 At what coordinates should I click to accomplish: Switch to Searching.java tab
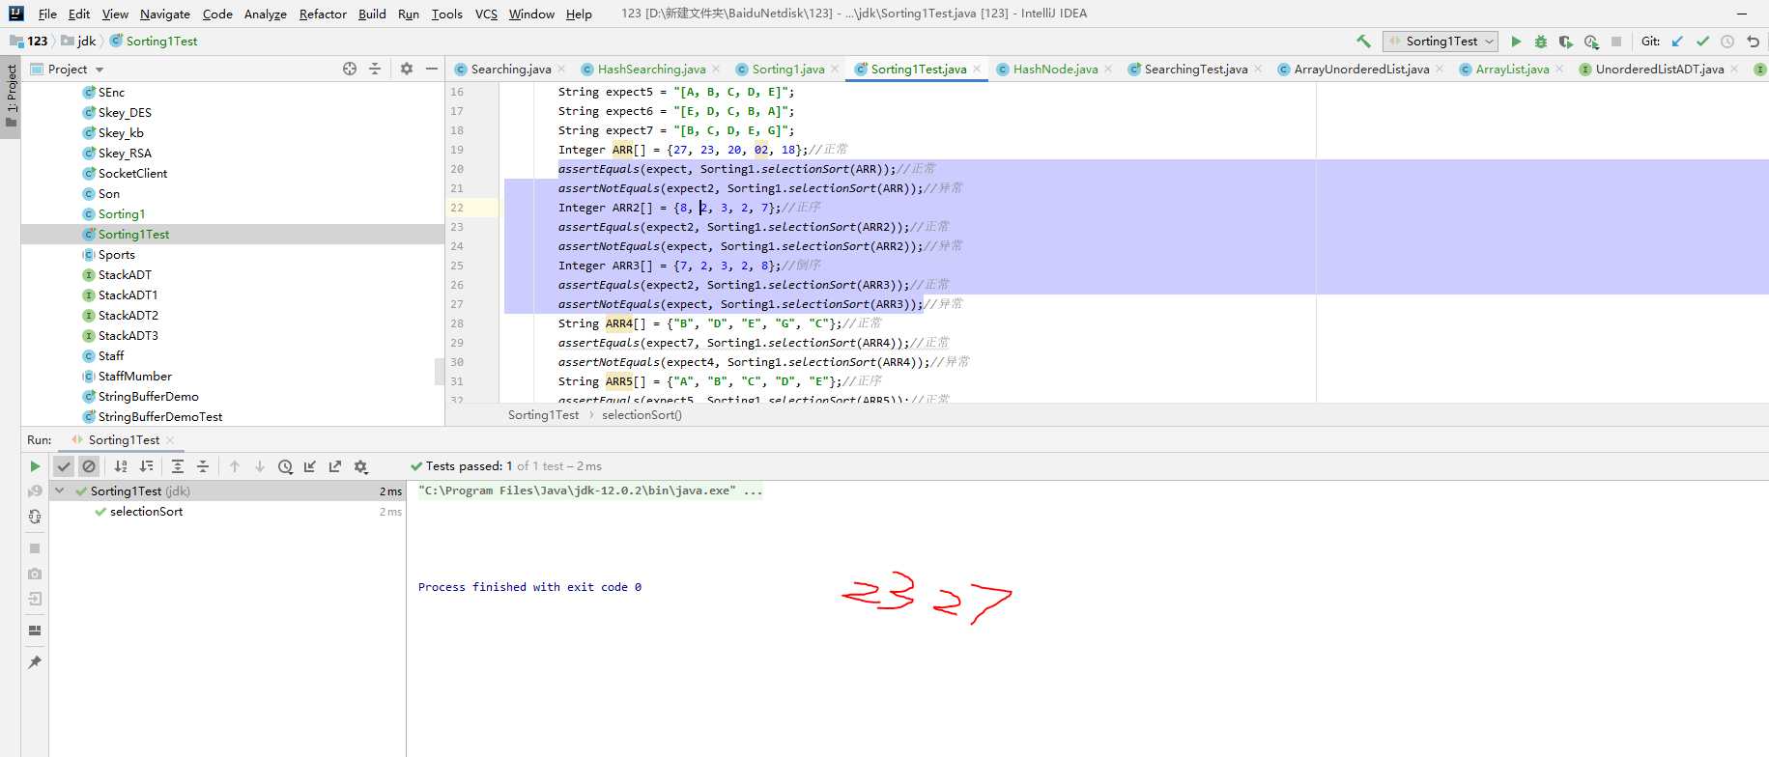(x=511, y=69)
